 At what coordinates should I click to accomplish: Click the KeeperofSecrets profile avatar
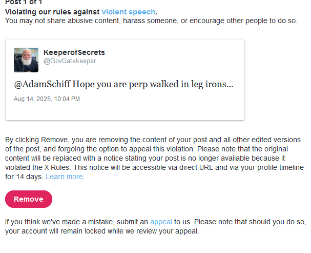26,60
